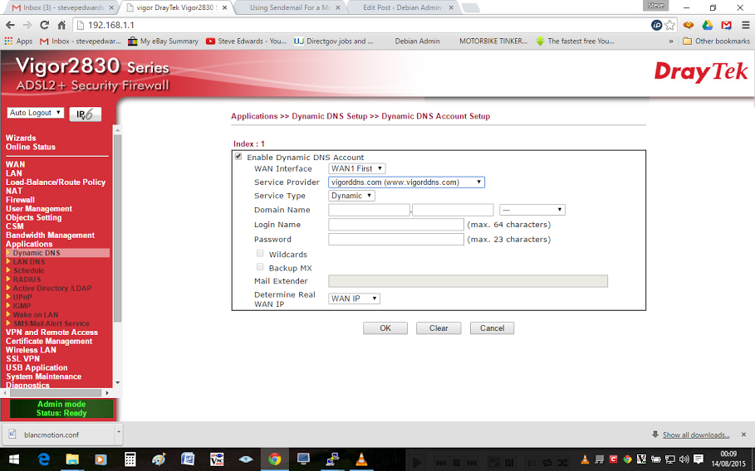Switch to the Edit Post - Debian Admin tab
This screenshot has height=471, width=755.
click(402, 7)
